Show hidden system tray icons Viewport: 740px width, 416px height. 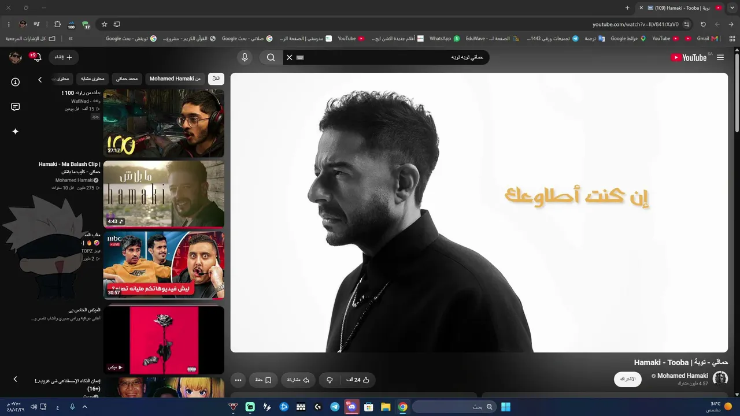click(85, 407)
